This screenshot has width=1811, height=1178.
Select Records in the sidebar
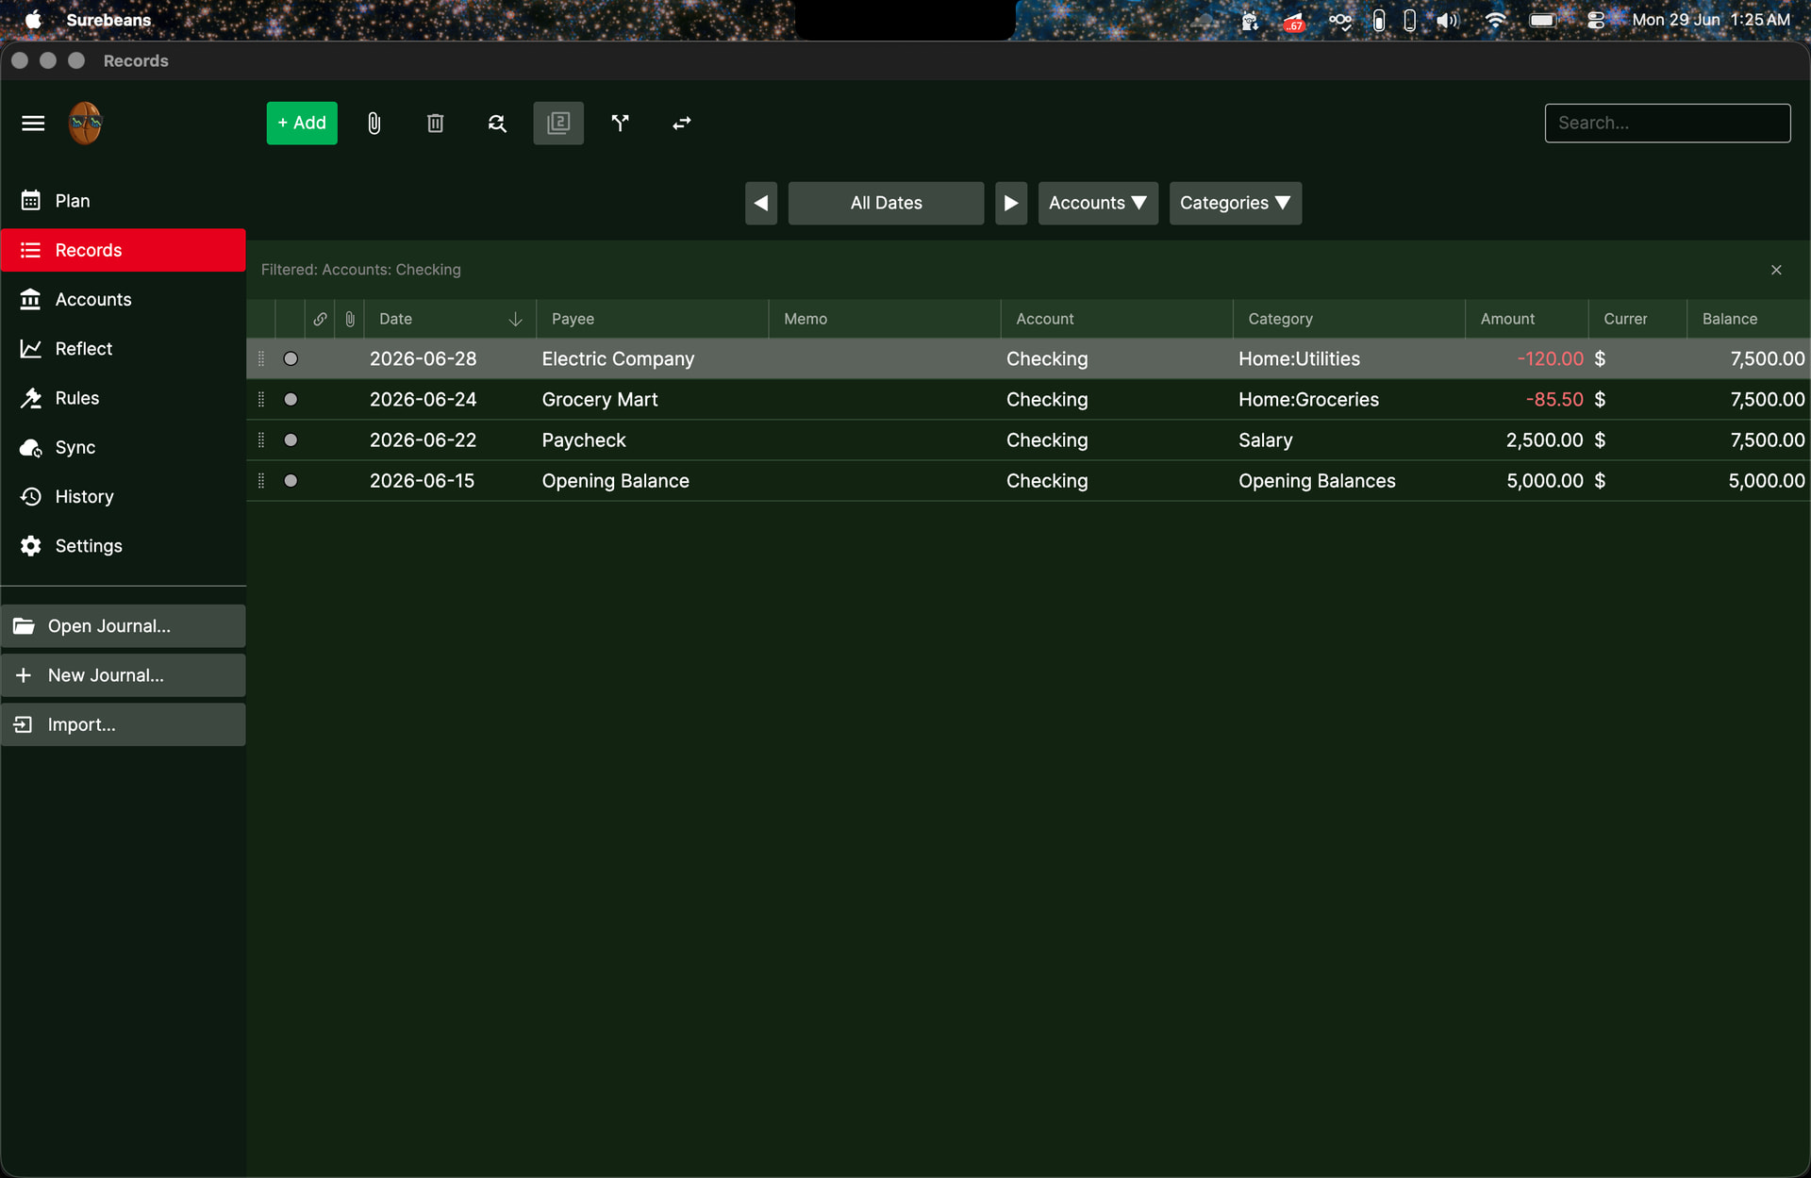point(123,250)
